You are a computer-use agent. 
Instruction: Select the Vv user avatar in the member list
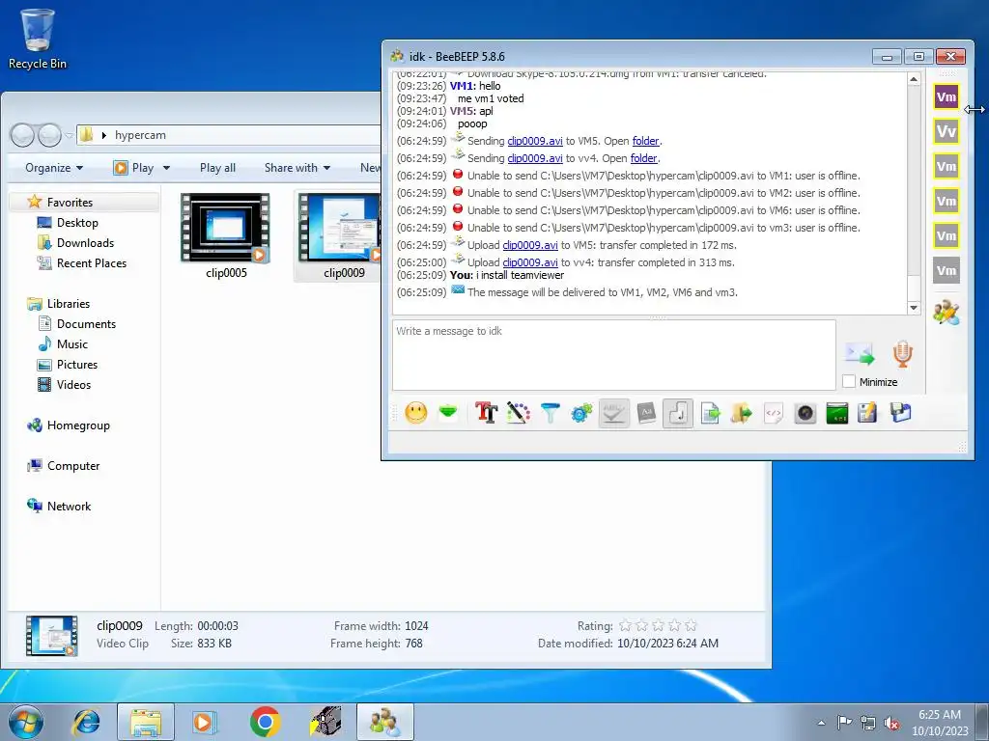(x=947, y=131)
